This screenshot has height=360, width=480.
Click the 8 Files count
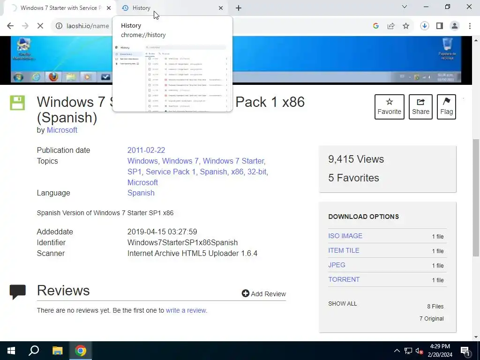(x=435, y=307)
